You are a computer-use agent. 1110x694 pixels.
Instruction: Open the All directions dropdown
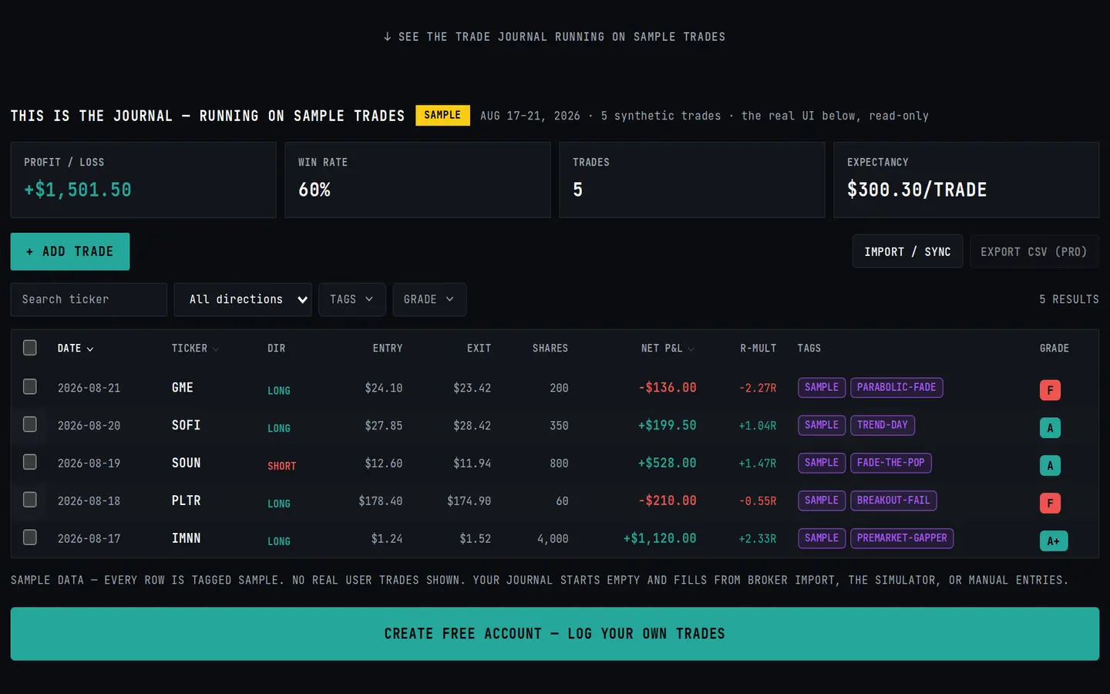click(243, 299)
